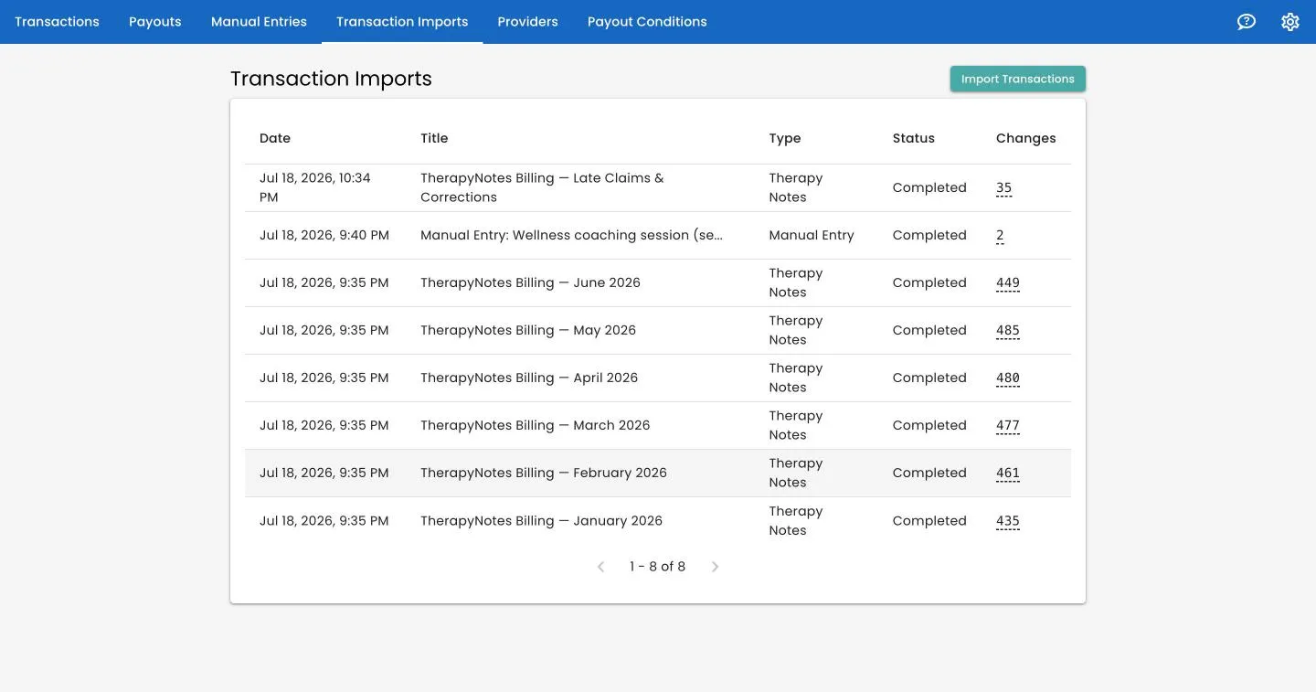Click Completed status in June 2026 row
Image resolution: width=1316 pixels, height=692 pixels.
pyautogui.click(x=929, y=282)
